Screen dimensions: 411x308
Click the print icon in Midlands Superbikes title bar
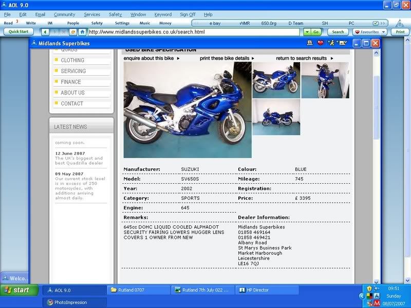(x=310, y=43)
